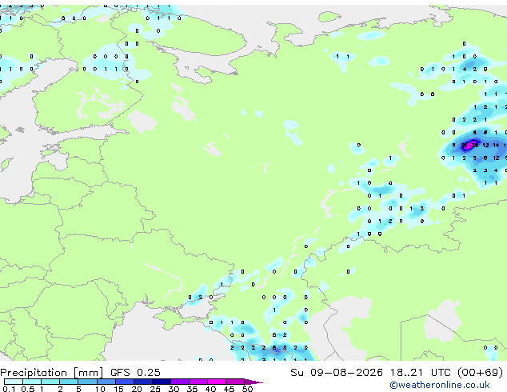Screen dimensions: 507x392
Task: Click the "40" legend scale label
Action: pyautogui.click(x=210, y=389)
